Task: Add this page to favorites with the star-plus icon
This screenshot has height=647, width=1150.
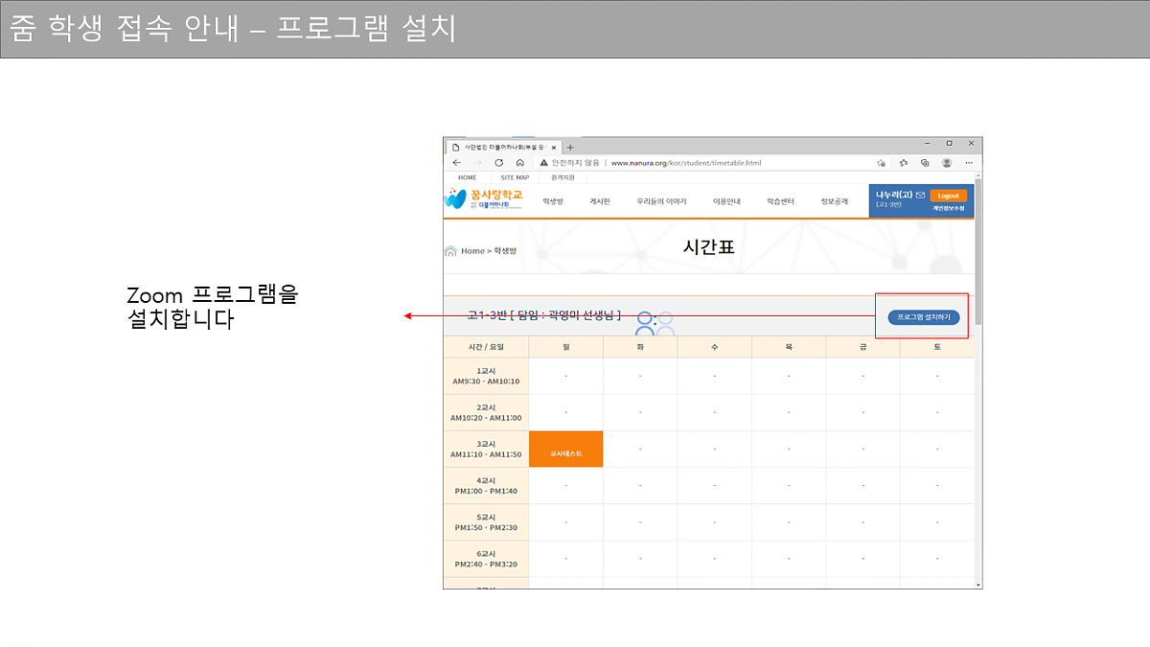Action: [880, 163]
